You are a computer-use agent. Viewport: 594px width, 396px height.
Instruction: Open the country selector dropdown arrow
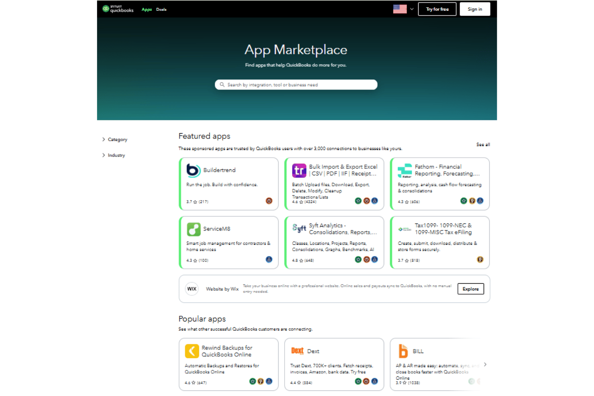click(412, 9)
